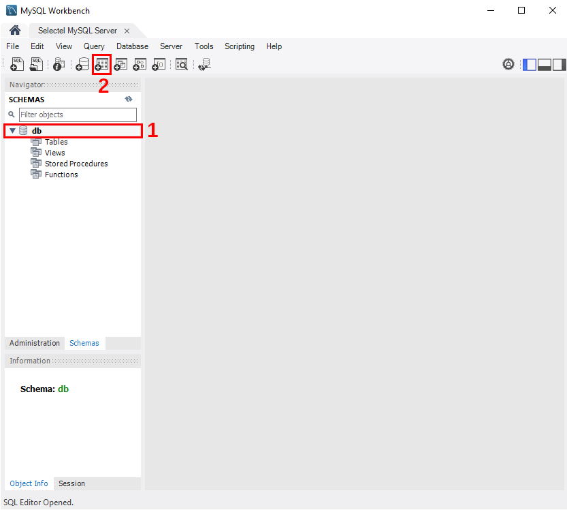Minimize the MySQL Workbench window
The image size is (567, 510).
pyautogui.click(x=491, y=10)
